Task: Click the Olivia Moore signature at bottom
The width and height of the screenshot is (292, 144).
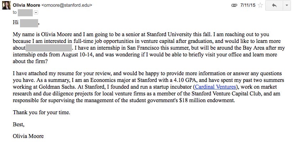Action: pos(28,136)
